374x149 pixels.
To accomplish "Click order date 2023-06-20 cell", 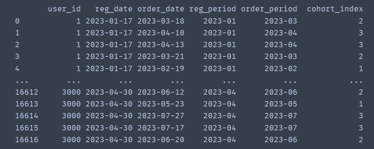I will (161, 140).
